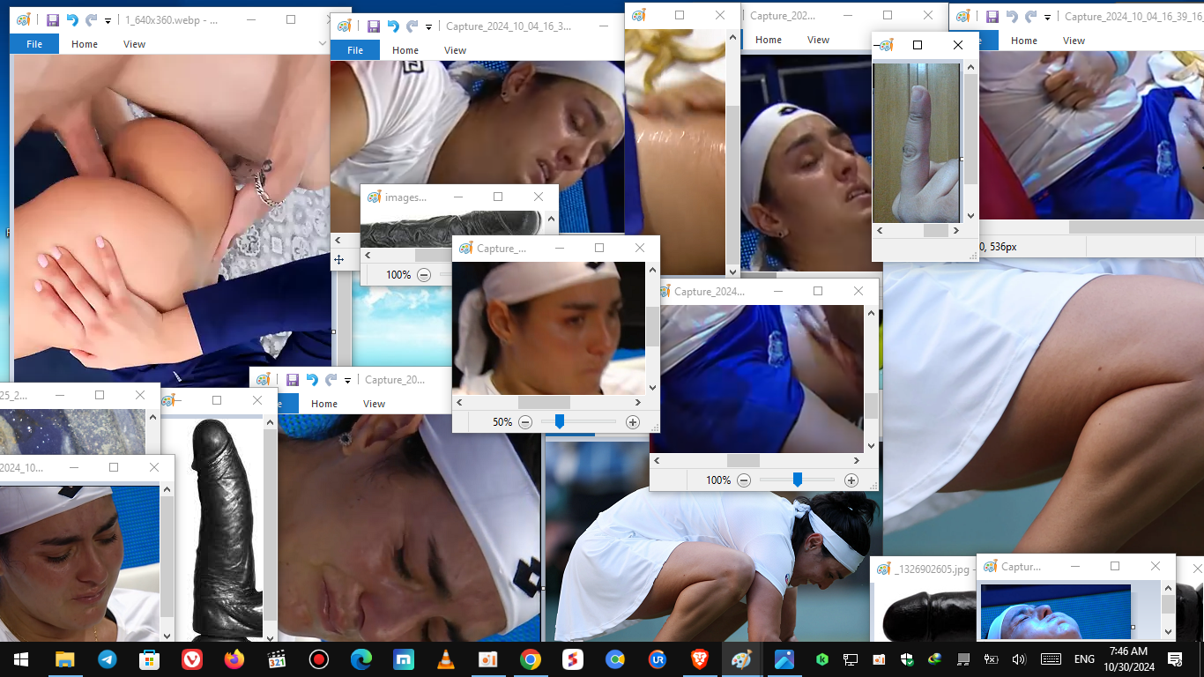1204x677 pixels.
Task: Open File menu in the 1_640x360.webp window
Action: [x=34, y=44]
